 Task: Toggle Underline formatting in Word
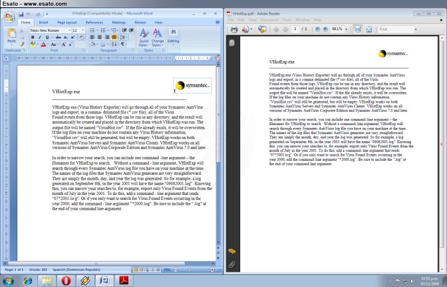pos(47,37)
